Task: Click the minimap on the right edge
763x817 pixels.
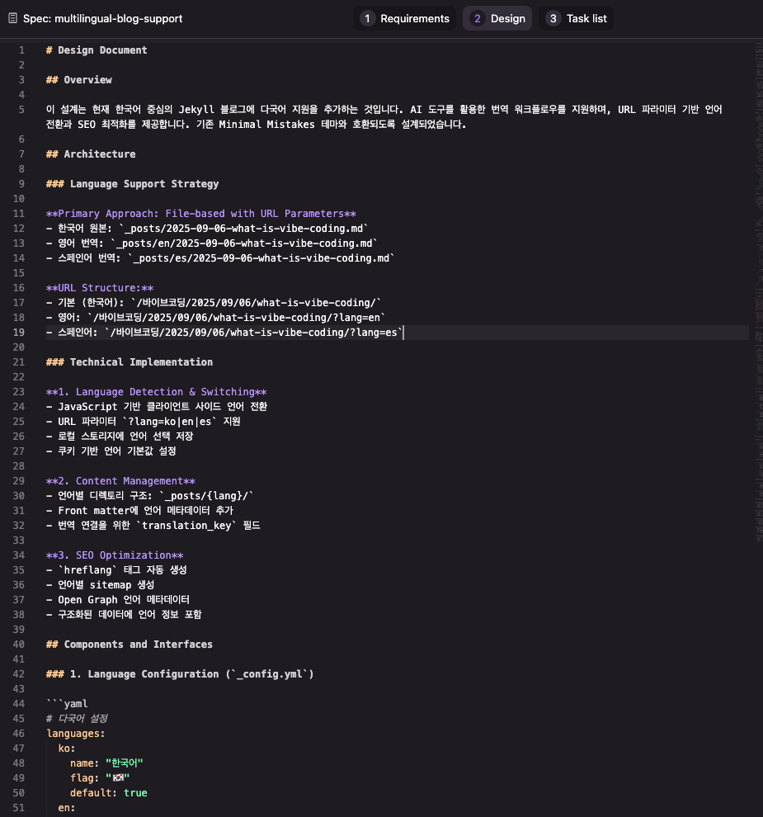Action: click(x=758, y=292)
